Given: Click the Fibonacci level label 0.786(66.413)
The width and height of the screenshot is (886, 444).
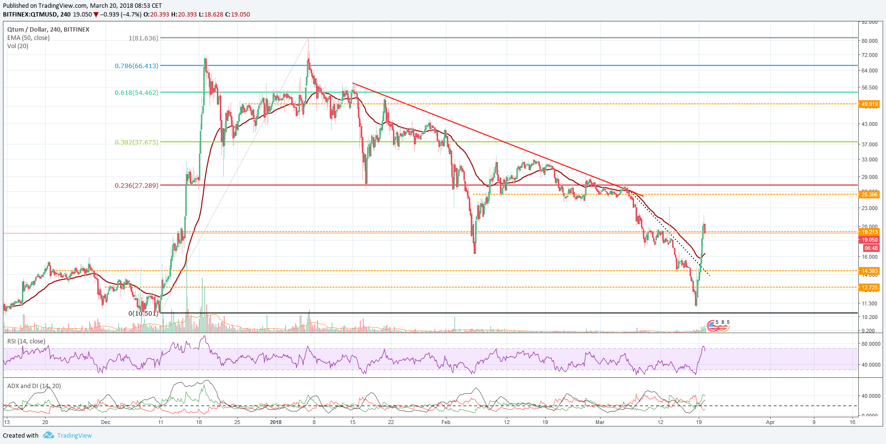Looking at the screenshot, I should click(x=137, y=66).
